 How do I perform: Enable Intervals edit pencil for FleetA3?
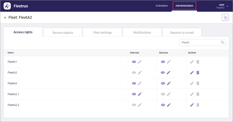click(140, 83)
